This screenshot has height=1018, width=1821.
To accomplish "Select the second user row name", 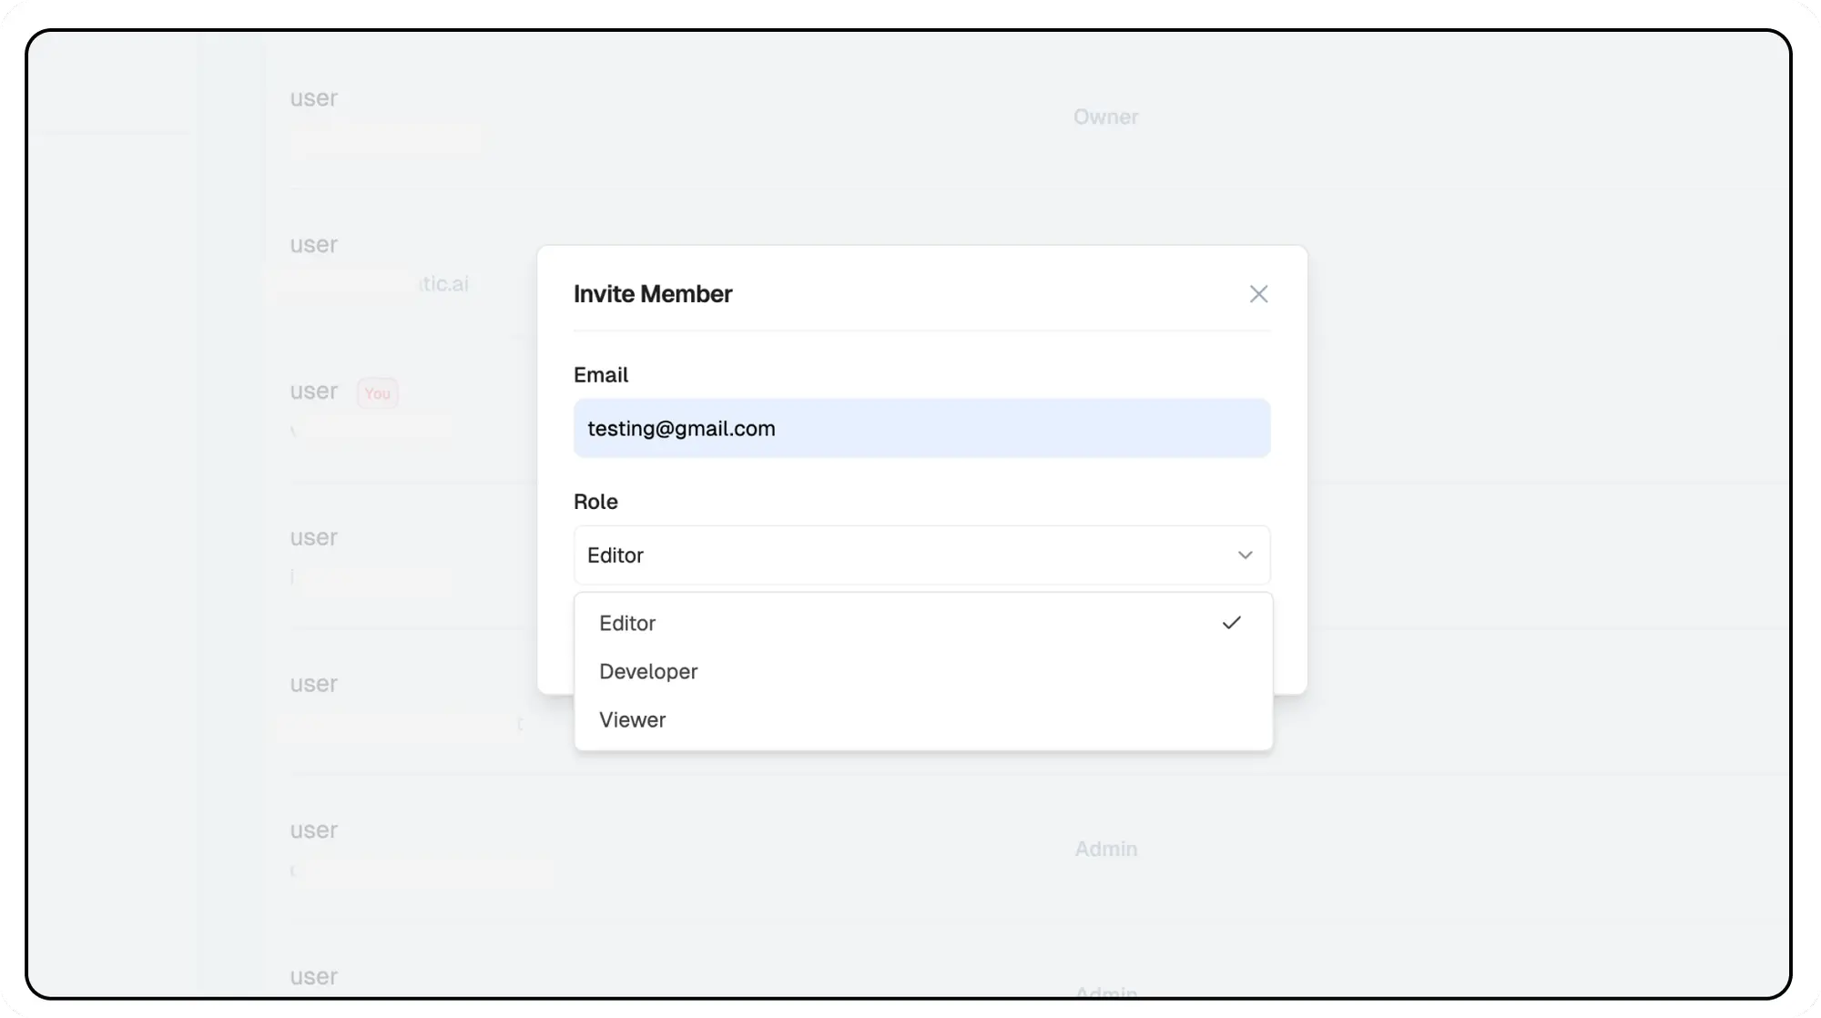I will [314, 245].
